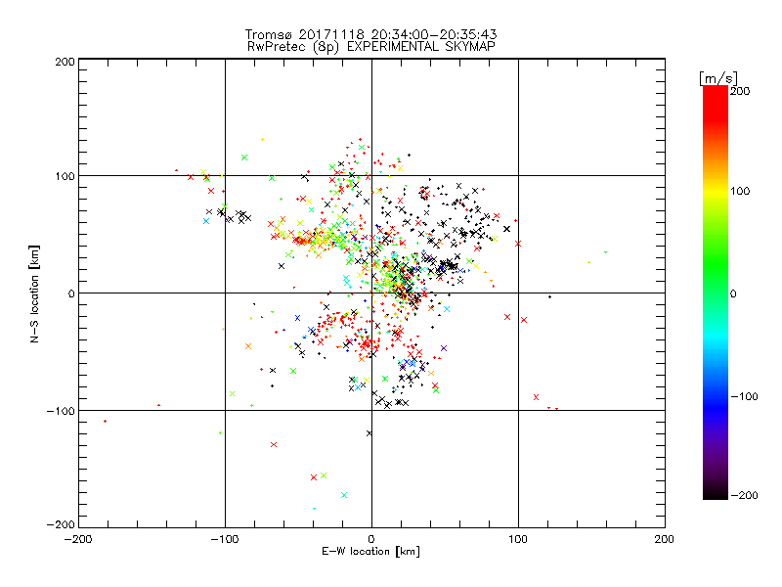Click the x-axis tick label '-200'

click(x=78, y=539)
